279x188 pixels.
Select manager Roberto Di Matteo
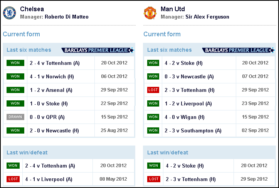click(67, 17)
